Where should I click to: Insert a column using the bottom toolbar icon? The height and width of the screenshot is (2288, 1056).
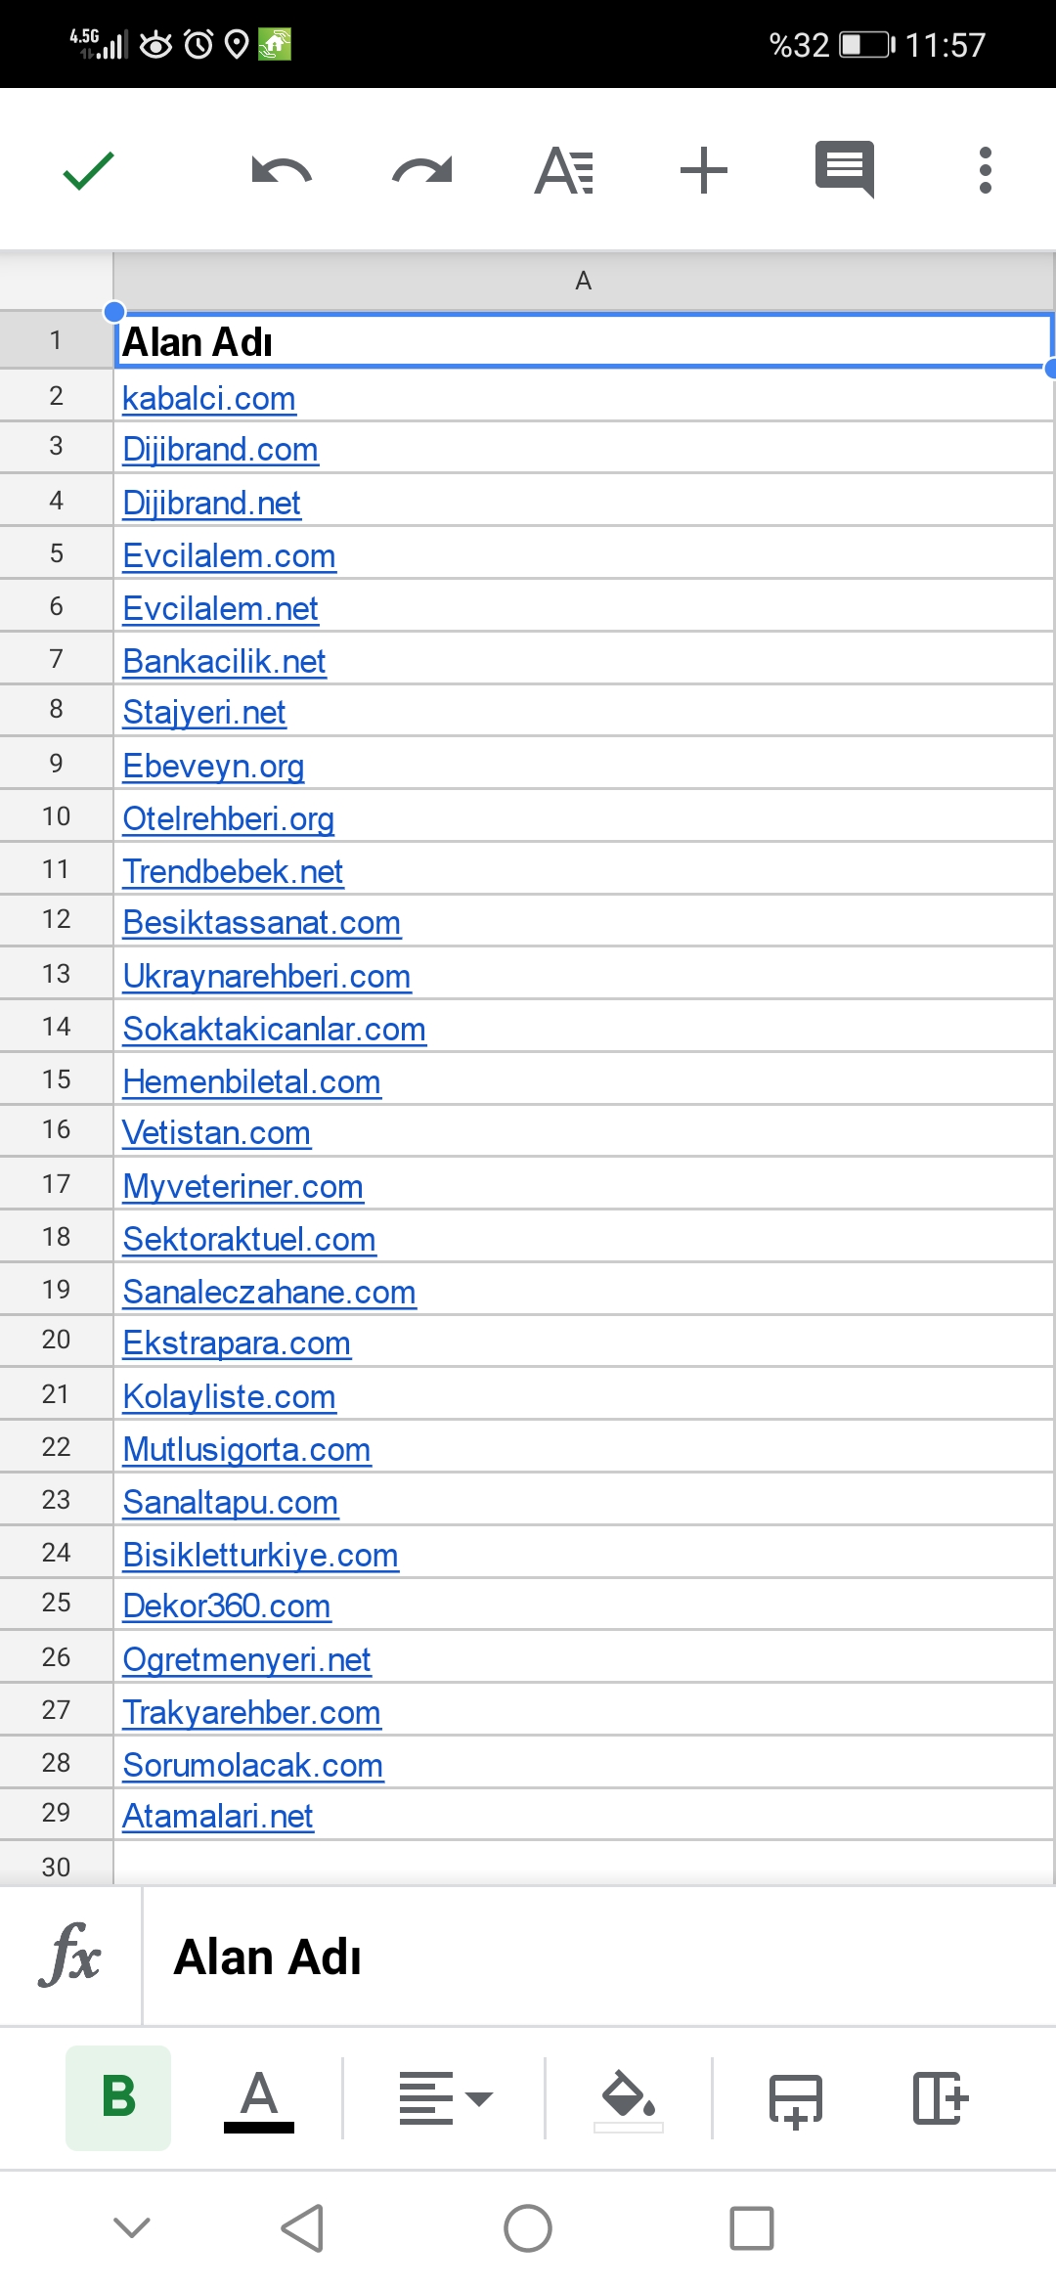point(941,2098)
